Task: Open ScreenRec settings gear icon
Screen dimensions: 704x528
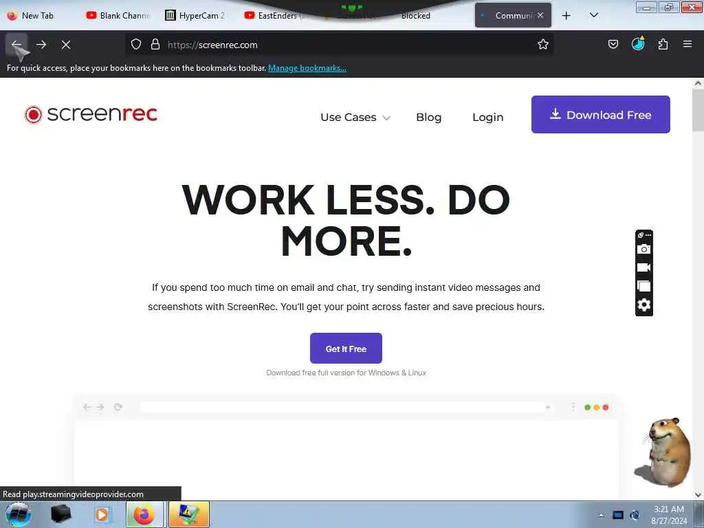Action: tap(643, 305)
